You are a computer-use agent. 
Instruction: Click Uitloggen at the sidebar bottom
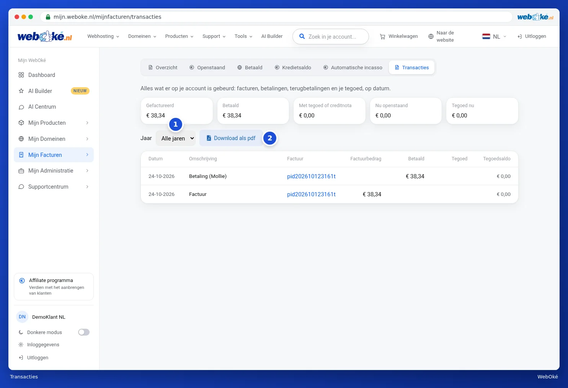coord(33,358)
